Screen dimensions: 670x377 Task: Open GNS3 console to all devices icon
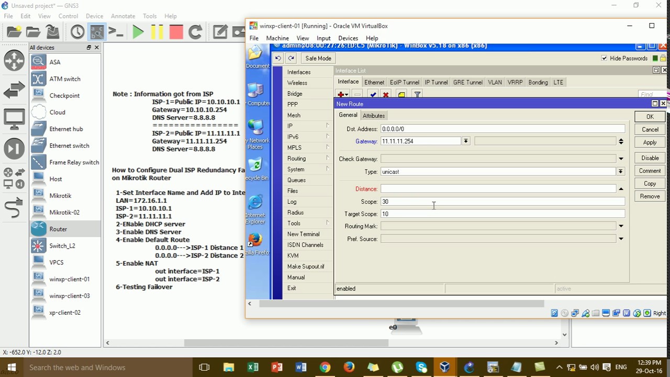click(116, 32)
